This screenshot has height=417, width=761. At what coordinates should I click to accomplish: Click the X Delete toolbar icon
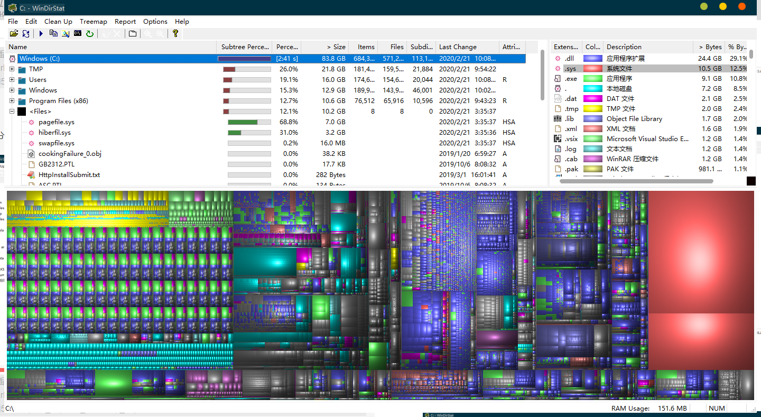(x=117, y=33)
